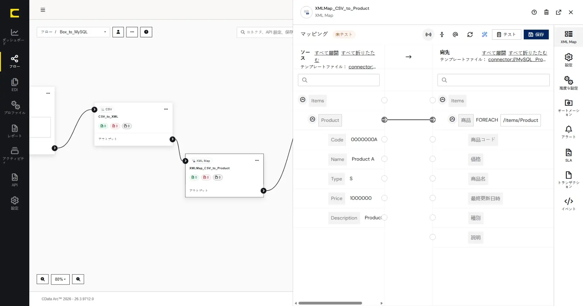Click the broadcast signal mapping icon
This screenshot has width=583, height=306.
(x=428, y=34)
